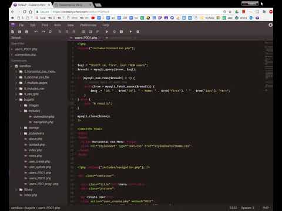Open the Goto menu
This screenshot has width=282, height=211.
(x=58, y=25)
